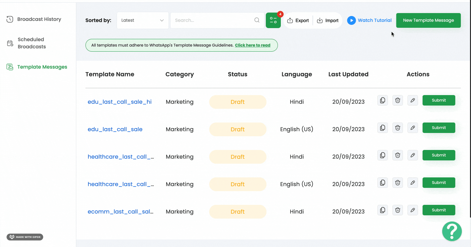Submit the edu_last_call_sale template
Image resolution: width=471 pixels, height=247 pixels.
[x=439, y=128]
